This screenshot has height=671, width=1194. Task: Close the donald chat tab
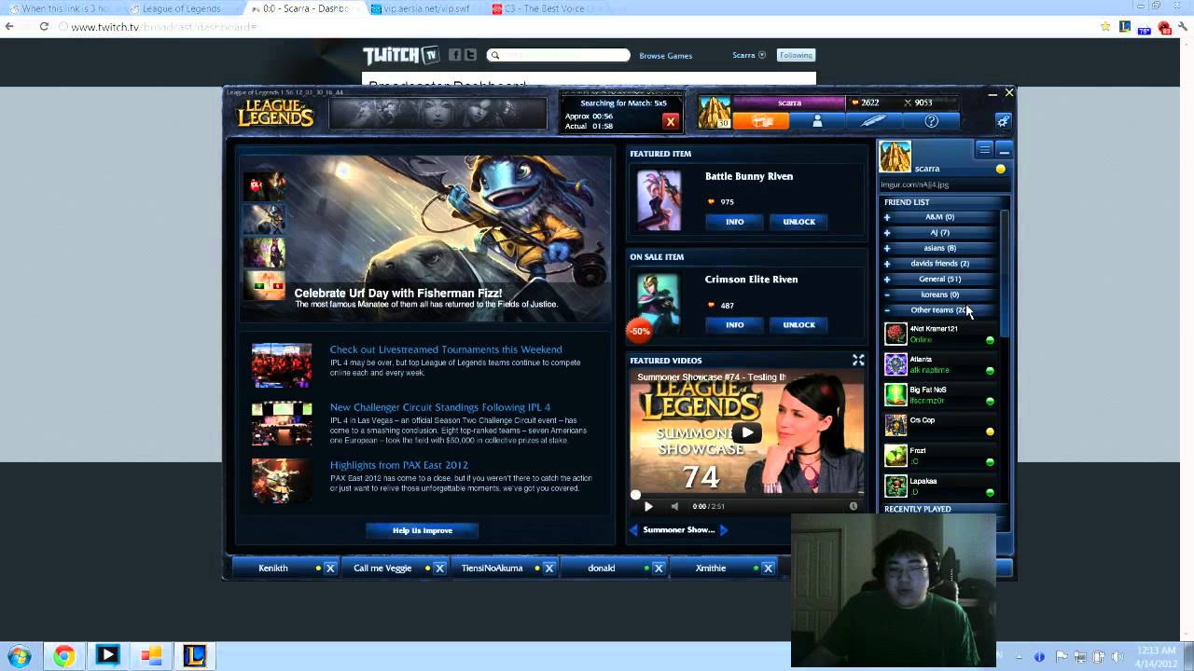tap(659, 568)
